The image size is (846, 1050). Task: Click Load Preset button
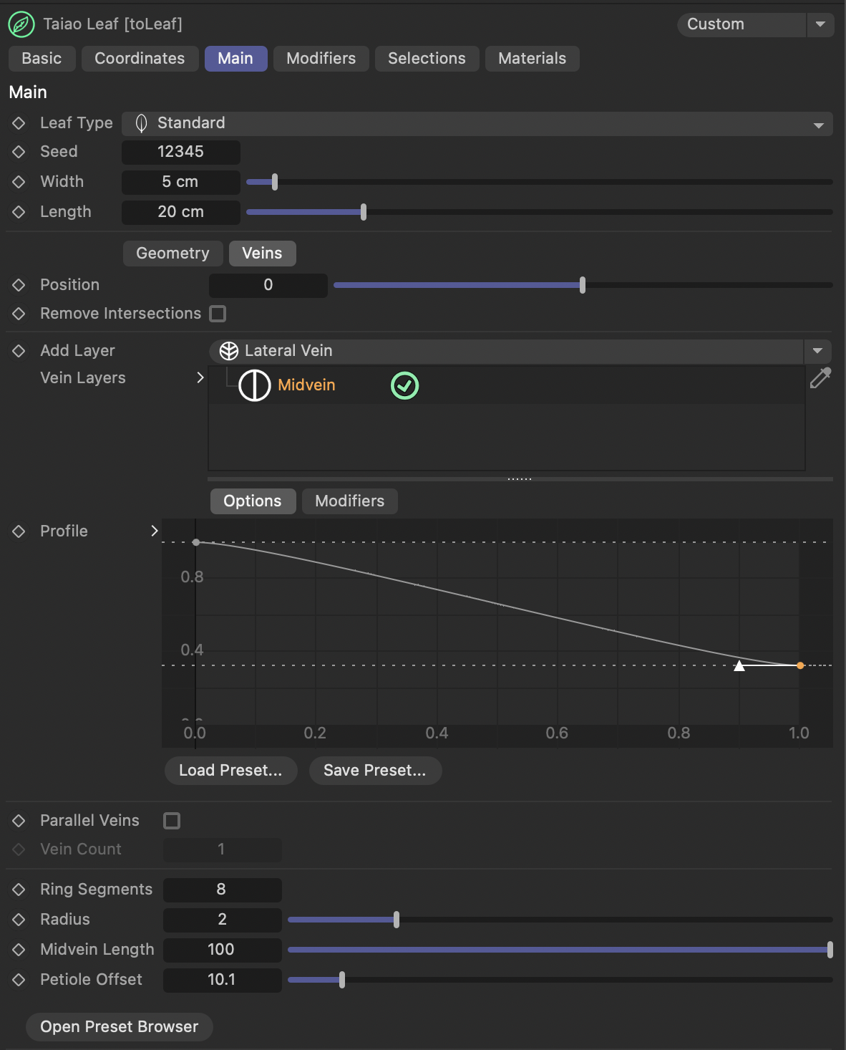(230, 771)
